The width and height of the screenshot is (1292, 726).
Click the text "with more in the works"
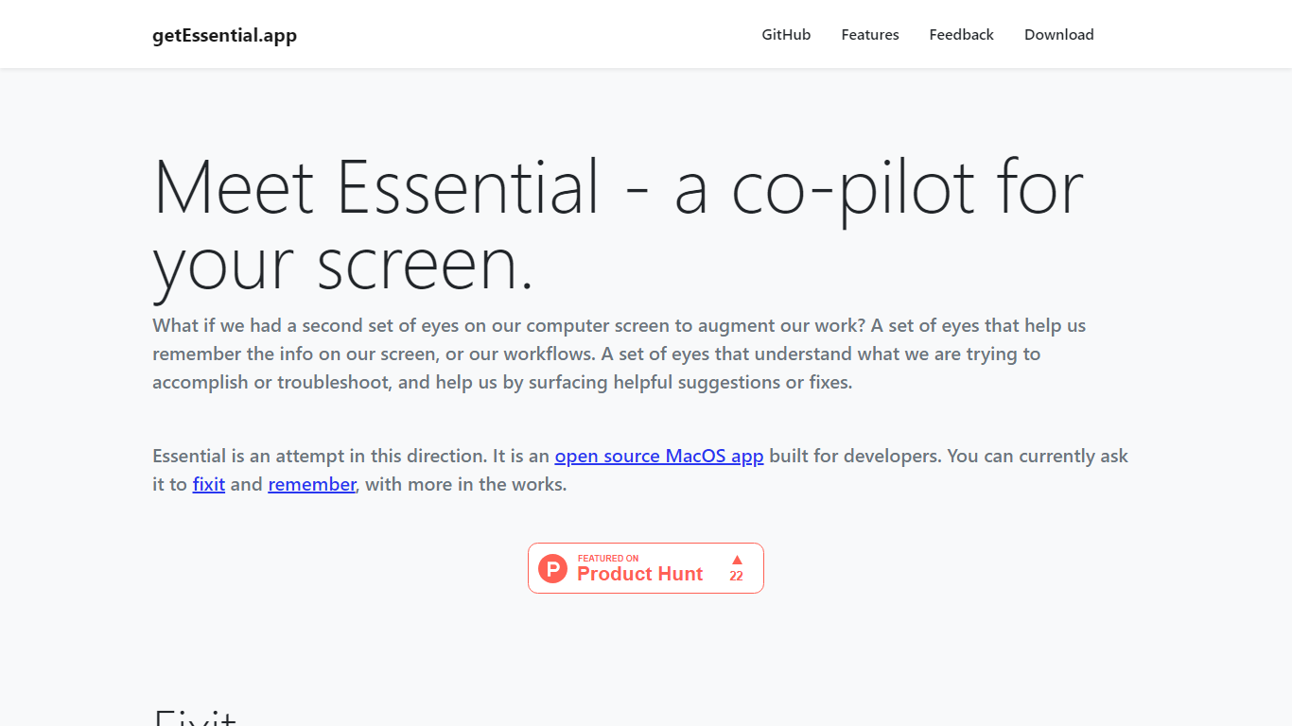[465, 484]
